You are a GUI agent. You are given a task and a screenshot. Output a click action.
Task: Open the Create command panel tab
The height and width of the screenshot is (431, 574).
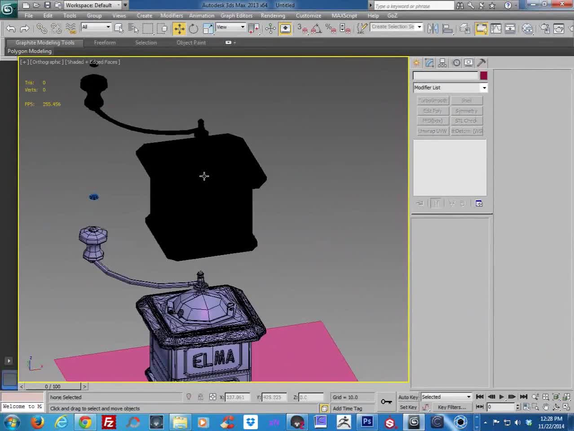[417, 63]
